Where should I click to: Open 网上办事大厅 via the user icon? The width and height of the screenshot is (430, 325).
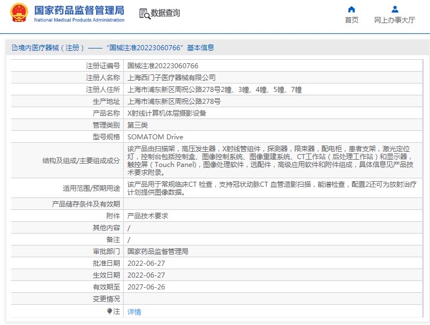pyautogui.click(x=395, y=9)
